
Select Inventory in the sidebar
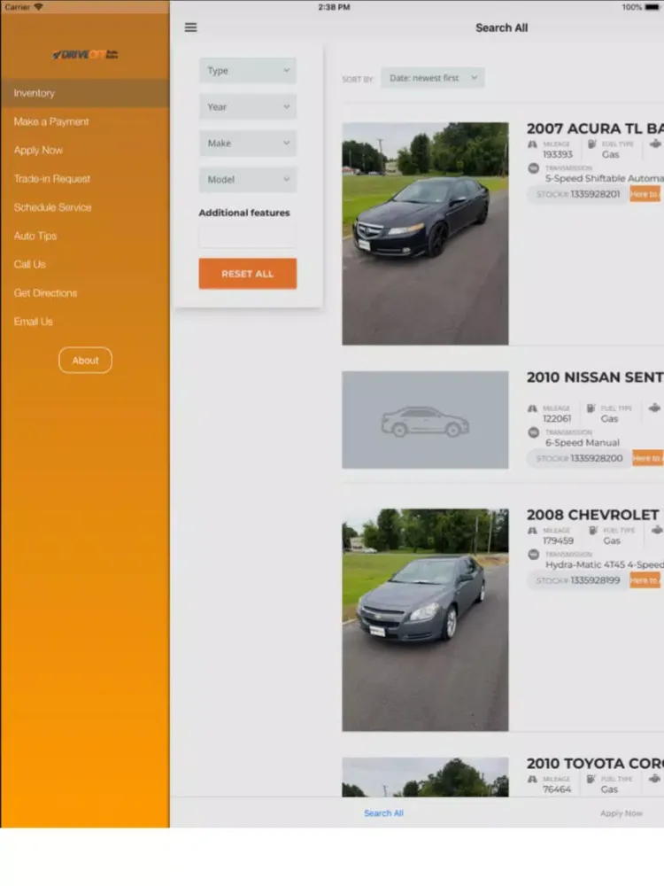click(x=85, y=93)
